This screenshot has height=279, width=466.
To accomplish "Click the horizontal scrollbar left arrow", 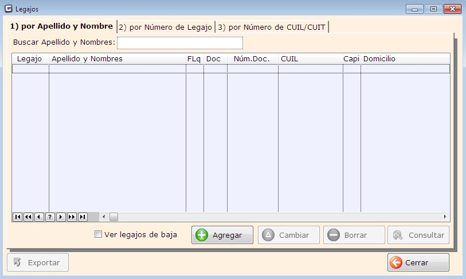I will (x=103, y=217).
